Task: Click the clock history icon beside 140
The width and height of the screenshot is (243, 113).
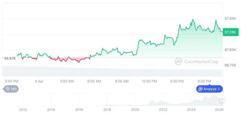Action: tap(7, 89)
